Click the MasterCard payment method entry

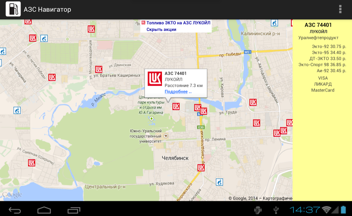coord(323,90)
